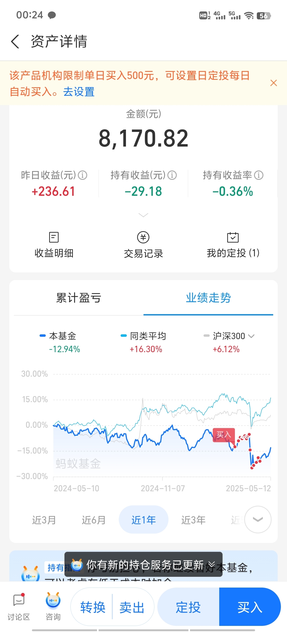Screen dimensions: 287x632
Task: Expand more time ranges with round chevron button
Action: (x=258, y=519)
